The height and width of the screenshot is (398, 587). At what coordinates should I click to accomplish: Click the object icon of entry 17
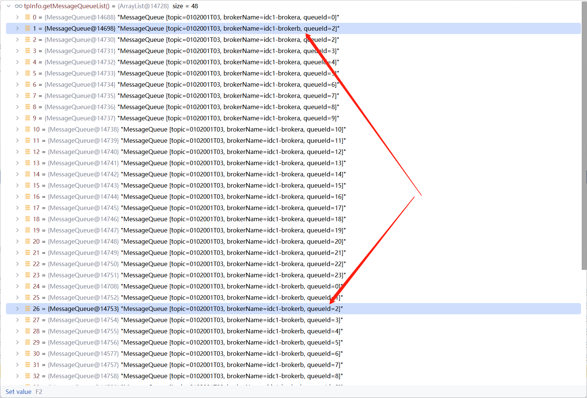(28, 207)
